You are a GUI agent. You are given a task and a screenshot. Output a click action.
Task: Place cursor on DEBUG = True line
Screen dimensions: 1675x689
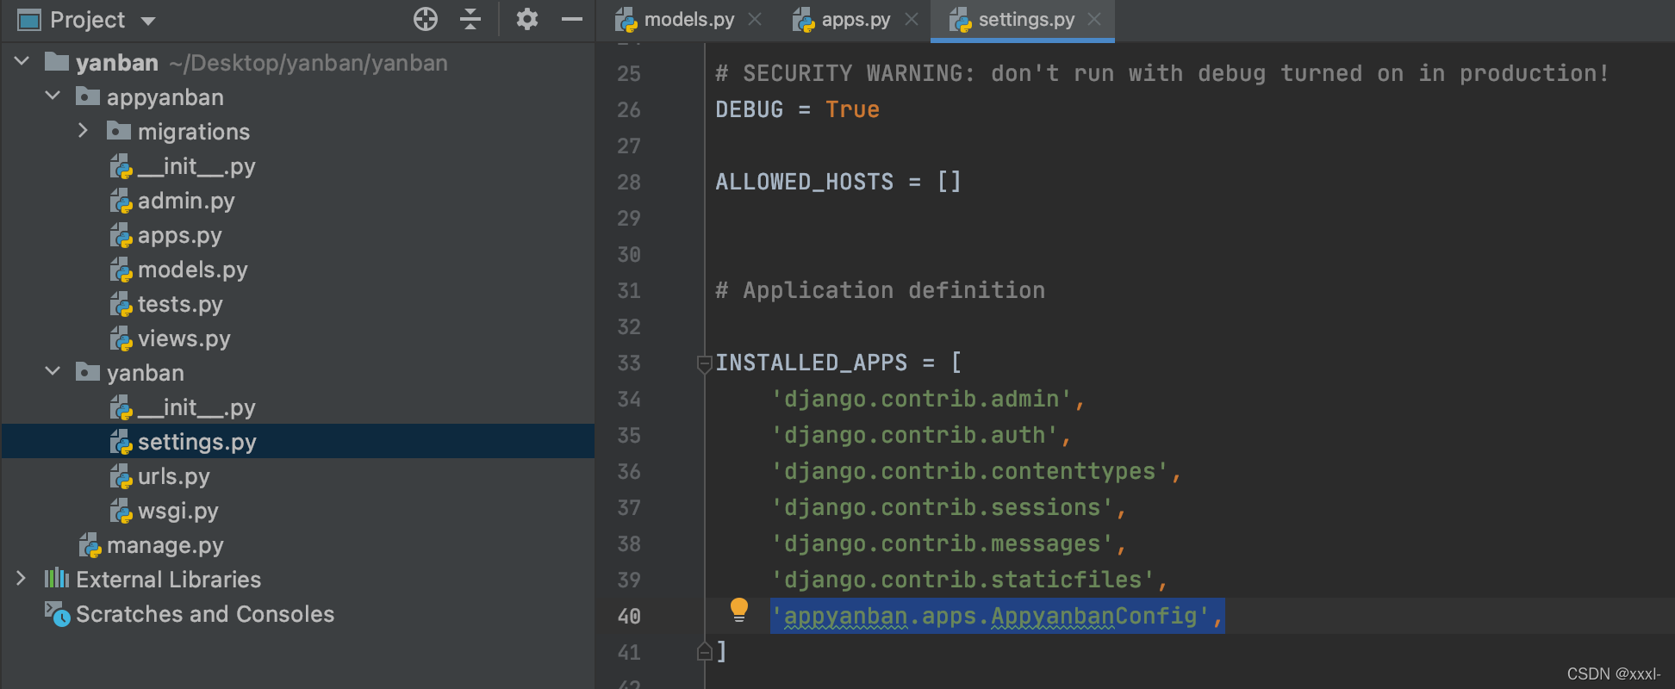(798, 110)
